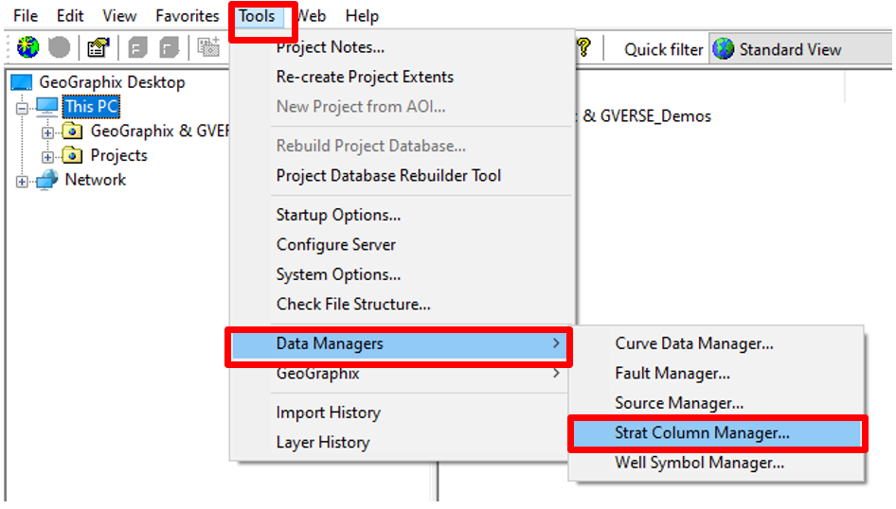Expand the GeoGraphix & GVERSE folder node

[47, 133]
